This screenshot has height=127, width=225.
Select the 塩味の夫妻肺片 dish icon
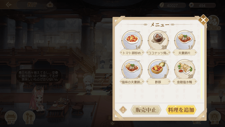pyautogui.click(x=132, y=69)
